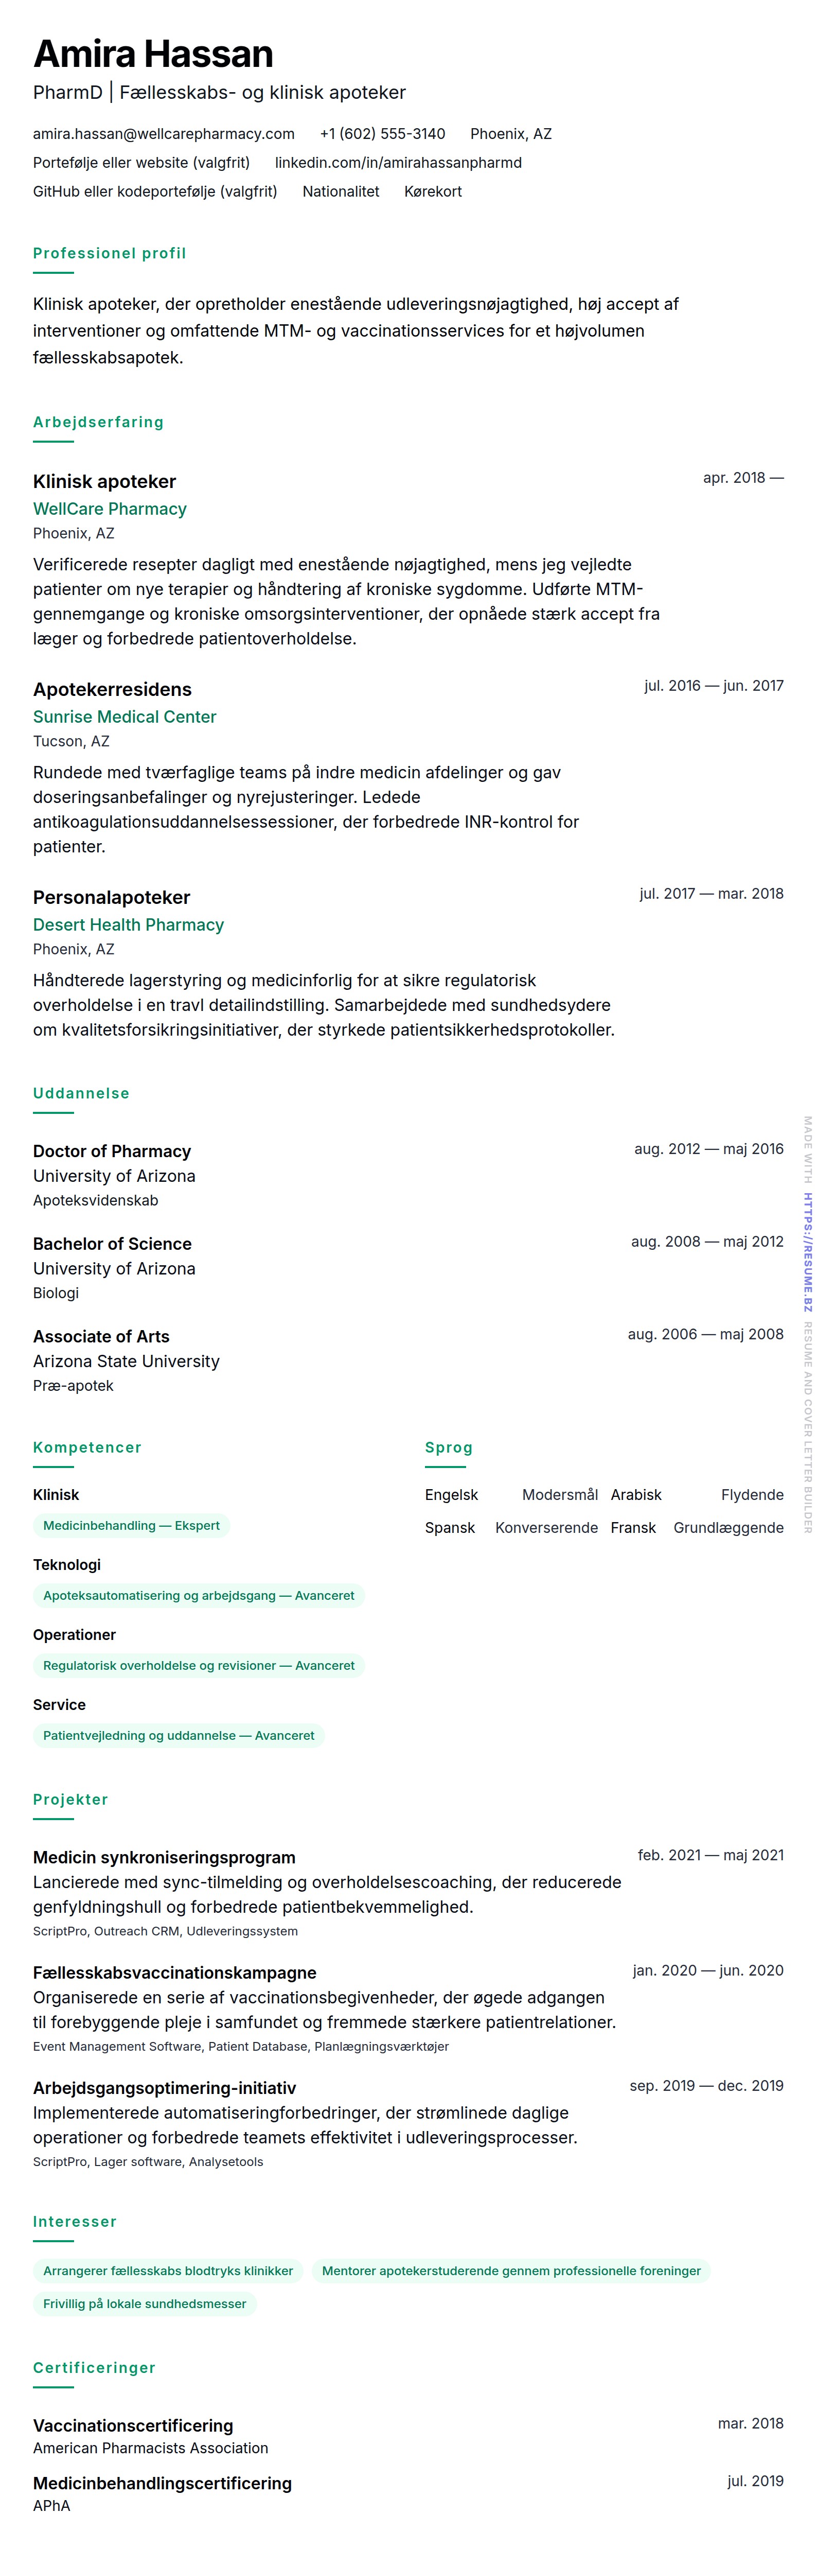Viewport: 817px width, 2549px height.
Task: Click the Arrangerer fællesskabs blodtryks klinikker tag
Action: click(x=168, y=2270)
